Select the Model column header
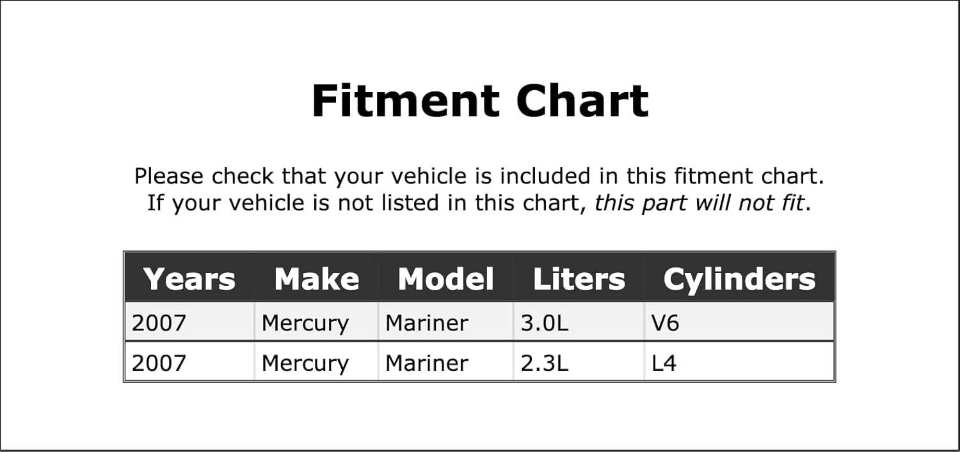Screen dimensions: 960x452 coord(445,279)
